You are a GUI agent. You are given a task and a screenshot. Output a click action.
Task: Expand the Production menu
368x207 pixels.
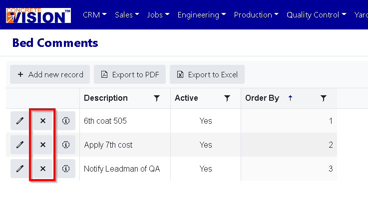[256, 15]
